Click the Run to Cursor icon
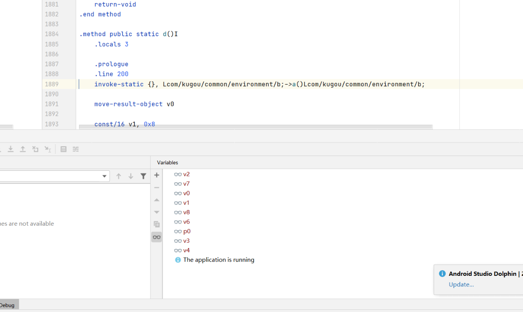 tap(48, 149)
